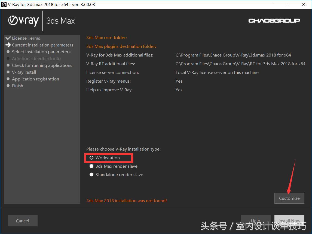Click the V-Ray additional files path ending in 3dsmax 2018 for x64

click(233, 55)
